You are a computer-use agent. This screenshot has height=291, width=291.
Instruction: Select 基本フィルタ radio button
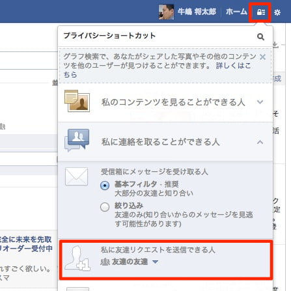click(105, 186)
